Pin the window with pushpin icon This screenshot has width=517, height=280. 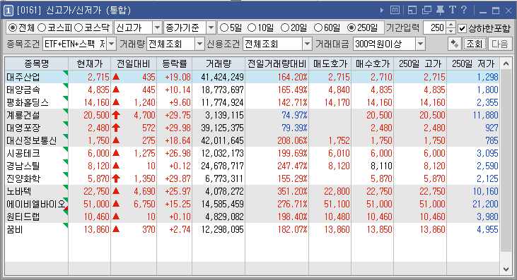pyautogui.click(x=440, y=10)
